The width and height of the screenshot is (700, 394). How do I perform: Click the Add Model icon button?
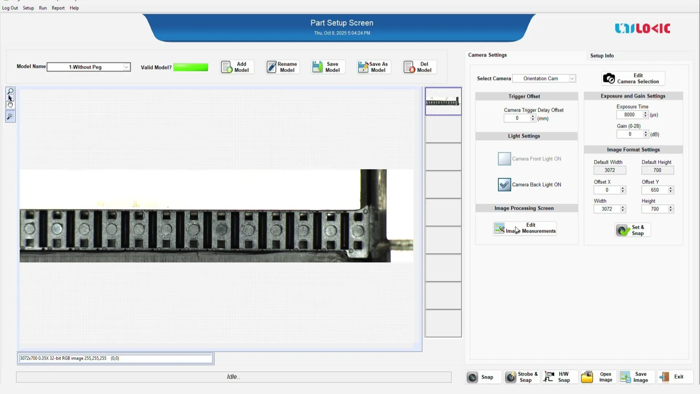227,67
